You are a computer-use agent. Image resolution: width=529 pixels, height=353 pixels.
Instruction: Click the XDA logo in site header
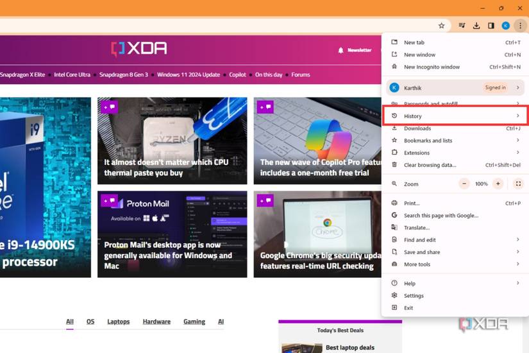tap(139, 49)
